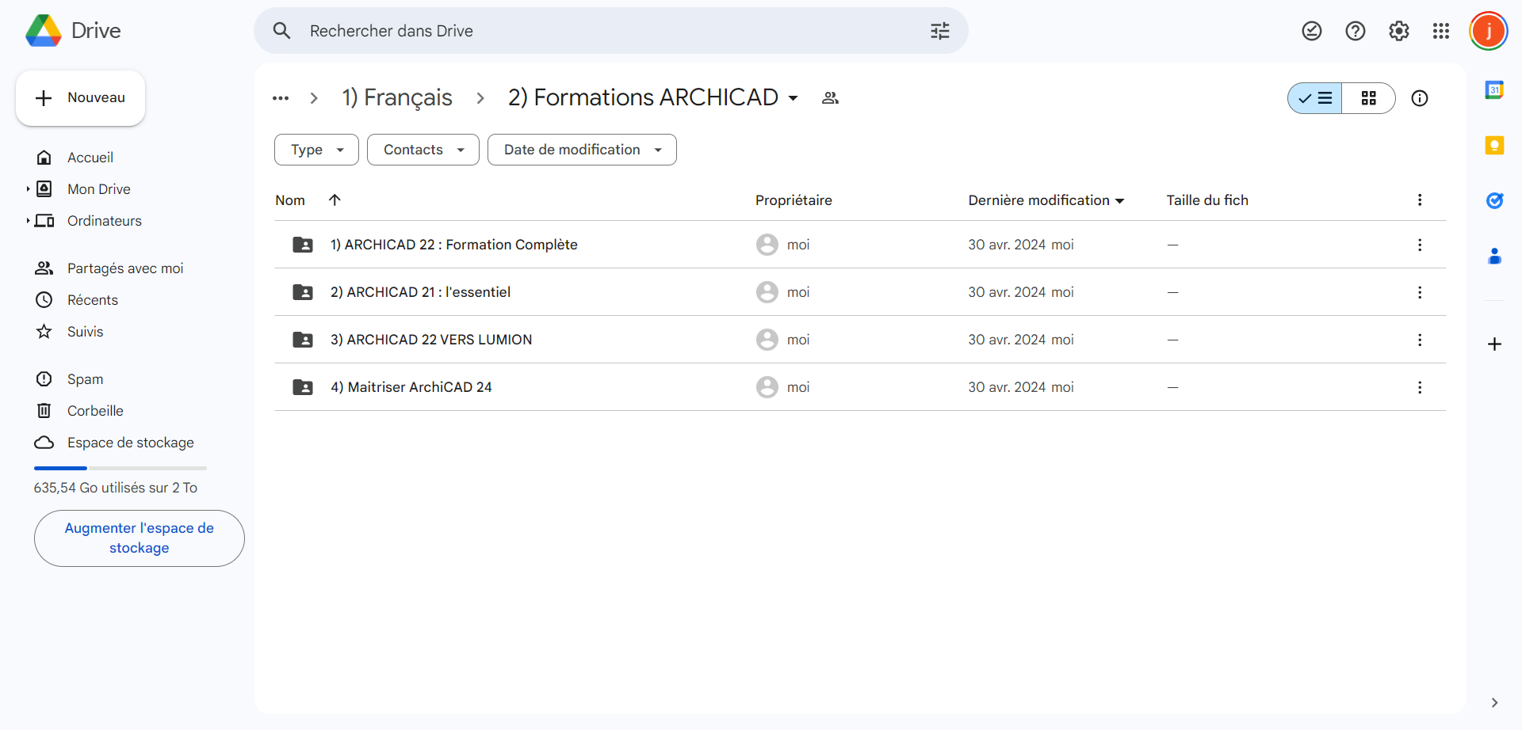Select folder 4) Maitriser ArchiCAD 24
The image size is (1522, 730).
tap(860, 387)
